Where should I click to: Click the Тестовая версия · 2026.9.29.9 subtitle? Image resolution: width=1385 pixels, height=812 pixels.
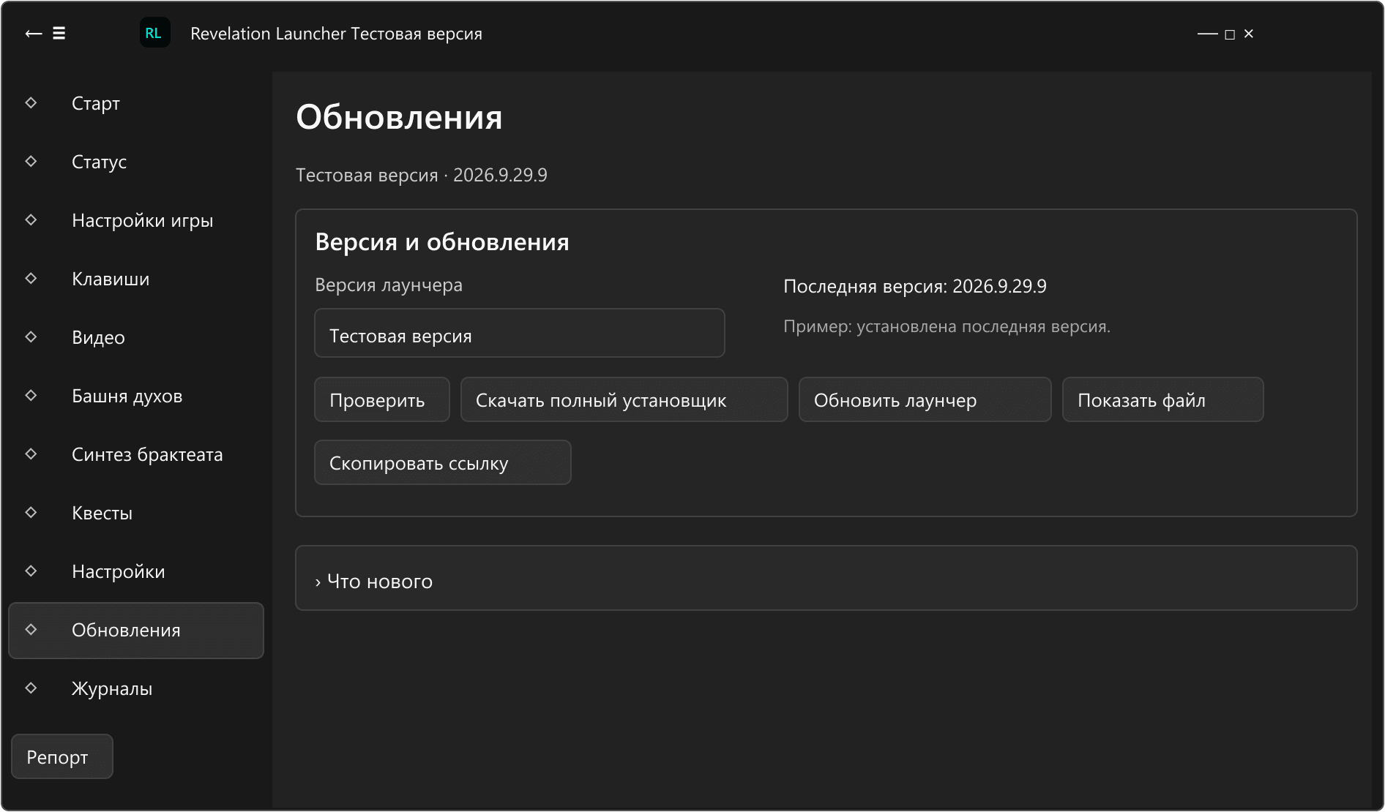[422, 176]
